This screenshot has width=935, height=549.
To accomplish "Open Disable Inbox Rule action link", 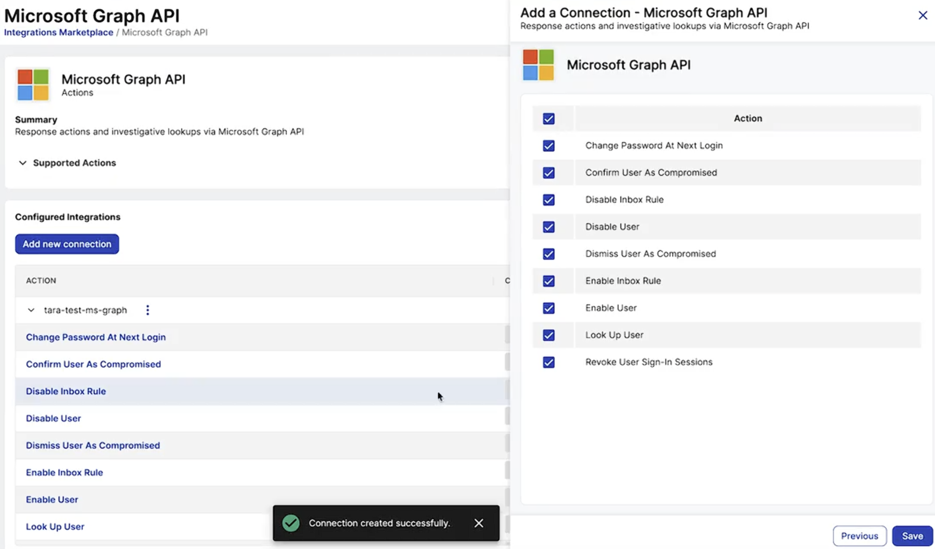I will point(66,391).
